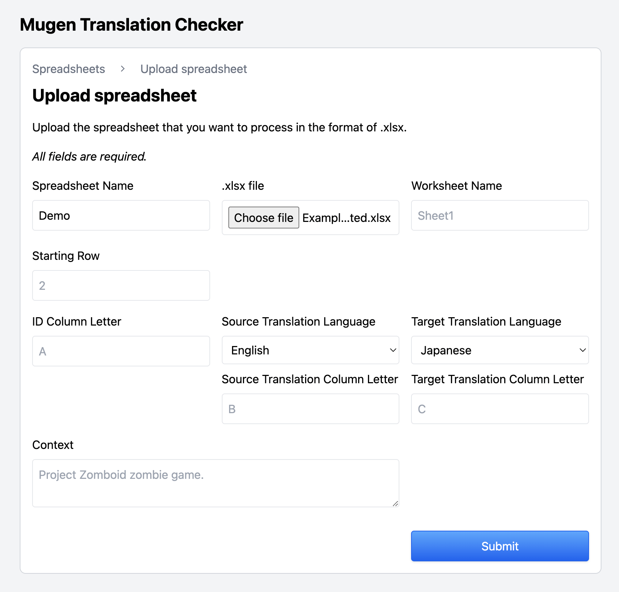Click the Japanese dropdown chevron arrow
The width and height of the screenshot is (619, 592).
pyautogui.click(x=582, y=350)
